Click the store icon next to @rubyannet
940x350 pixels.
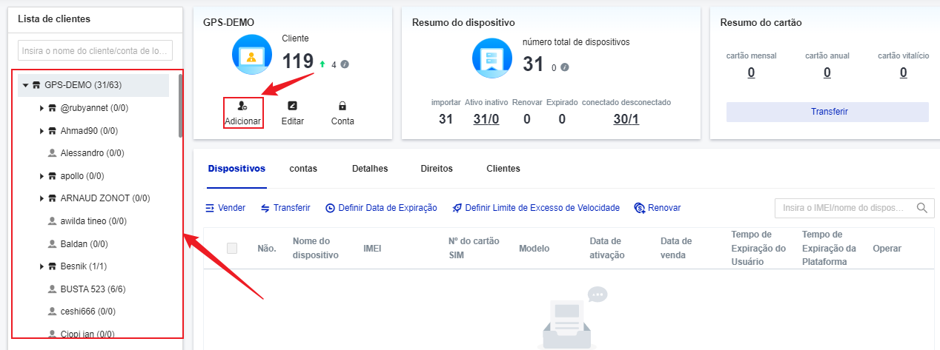(53, 108)
